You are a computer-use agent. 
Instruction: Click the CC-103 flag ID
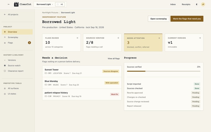tap(48, 73)
